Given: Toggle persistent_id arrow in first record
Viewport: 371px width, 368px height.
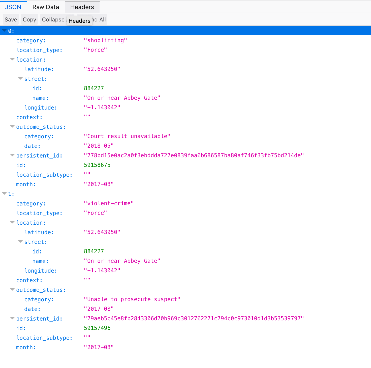Looking at the screenshot, I should tap(12, 155).
